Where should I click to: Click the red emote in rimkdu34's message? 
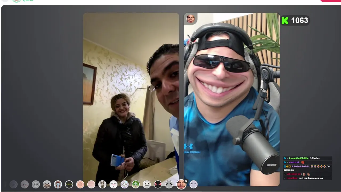[x=303, y=162]
